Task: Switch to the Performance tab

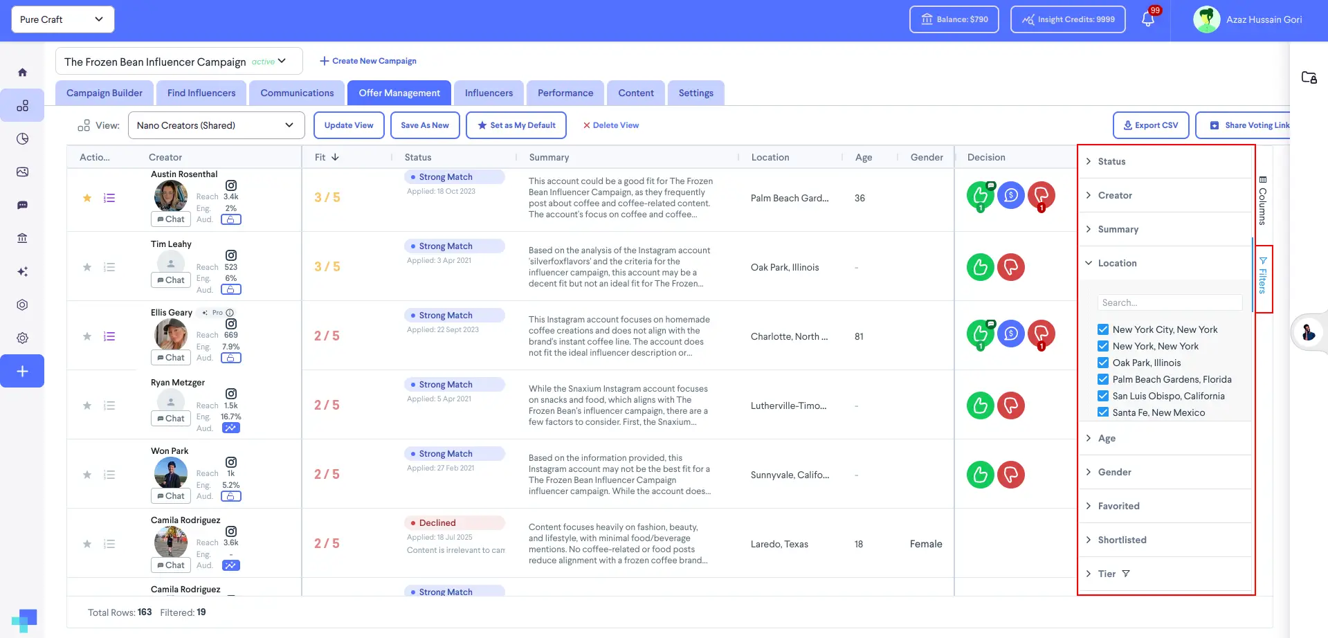Action: pos(565,93)
